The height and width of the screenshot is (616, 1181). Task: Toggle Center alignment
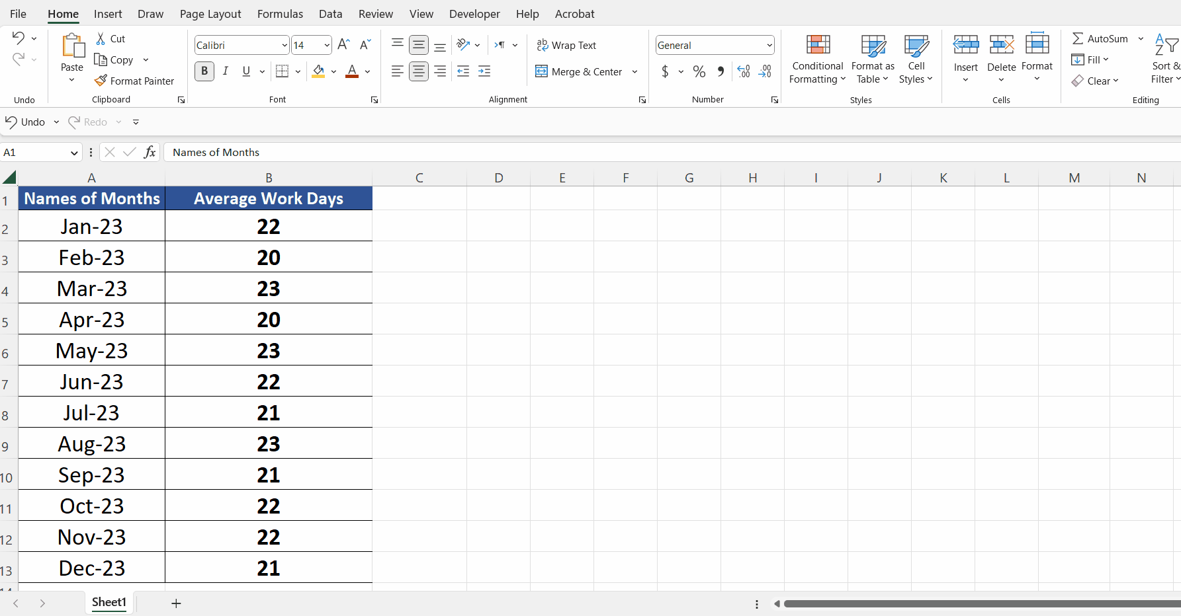click(x=418, y=71)
